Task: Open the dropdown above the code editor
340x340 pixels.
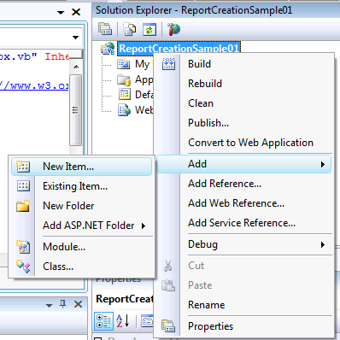Action: 75,38
